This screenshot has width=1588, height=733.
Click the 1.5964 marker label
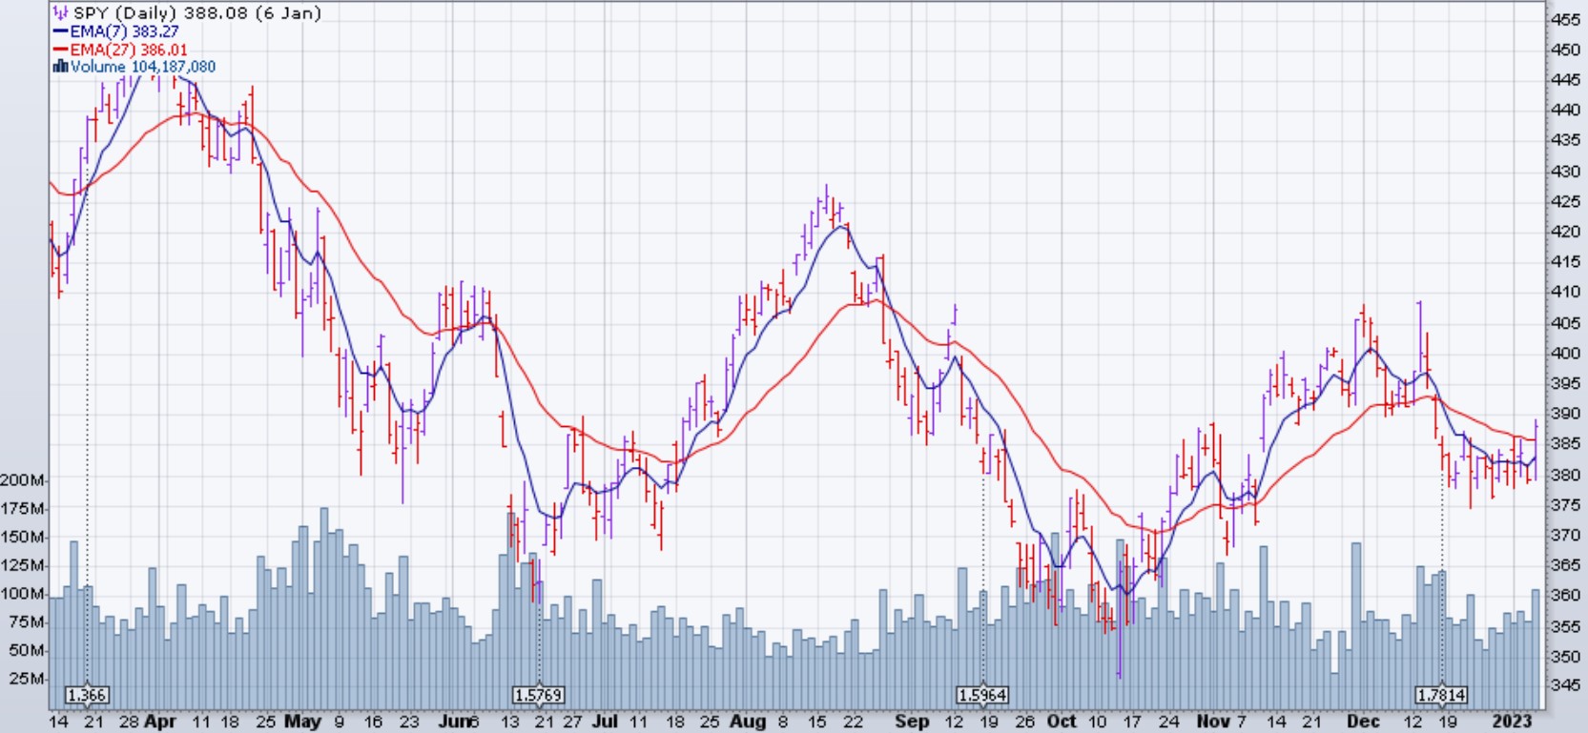coord(982,696)
